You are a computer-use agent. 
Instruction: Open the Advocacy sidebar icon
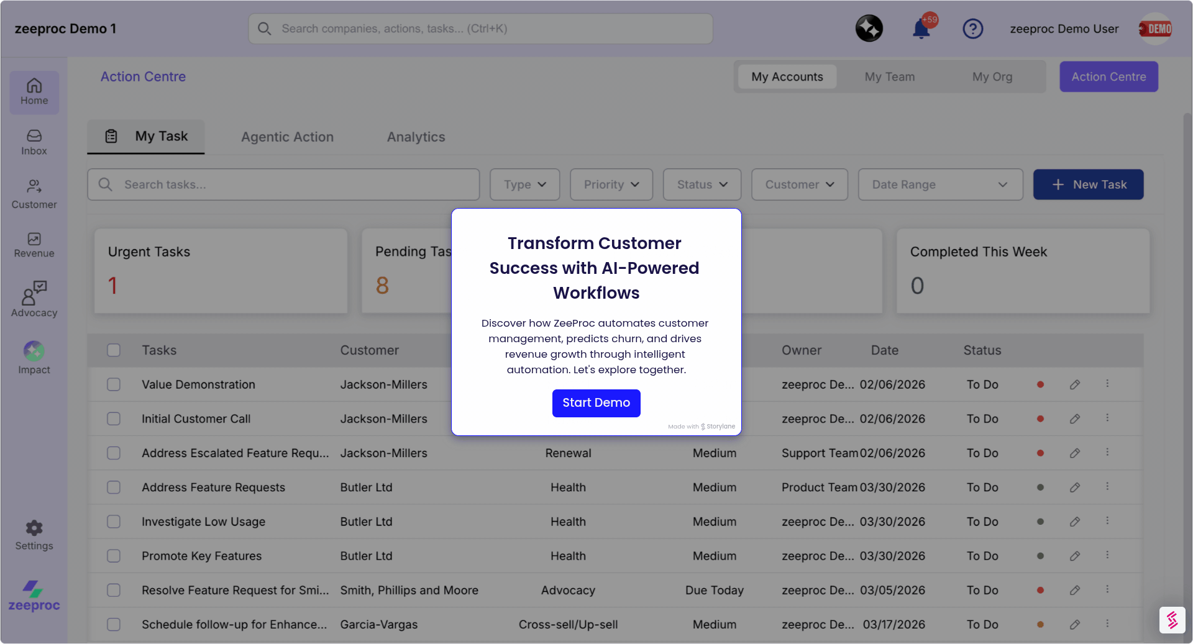[34, 299]
